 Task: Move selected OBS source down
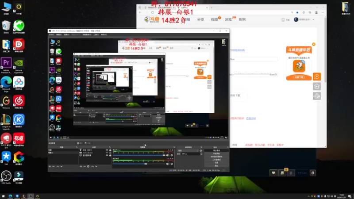(96, 167)
